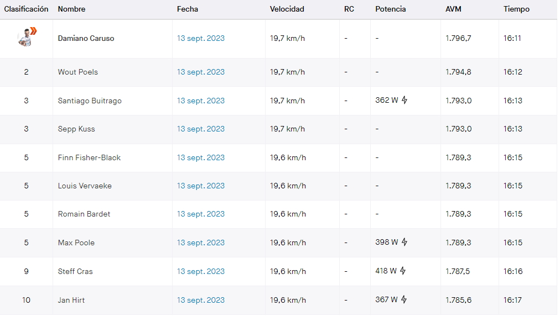Screen dimensions: 560x316
Task: Click power meter bolt icon beside 367 W
Action: coord(403,299)
